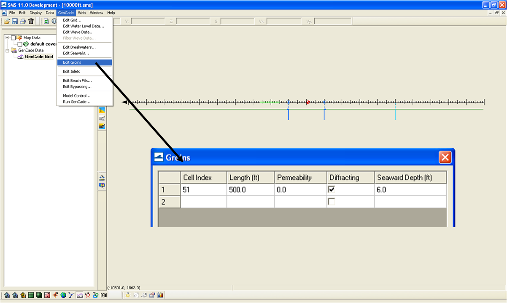Click the Permeability cell showing 0.0
The width and height of the screenshot is (507, 303).
[300, 190]
